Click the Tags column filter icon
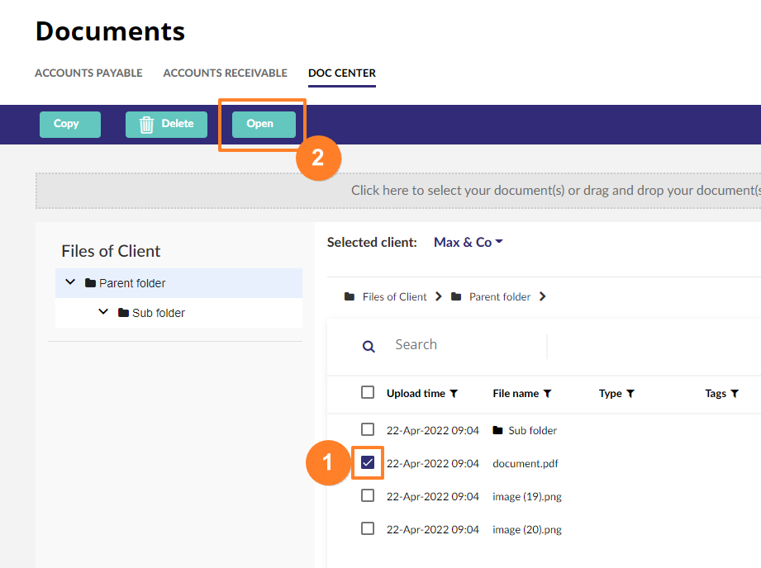This screenshot has width=761, height=568. click(x=735, y=393)
